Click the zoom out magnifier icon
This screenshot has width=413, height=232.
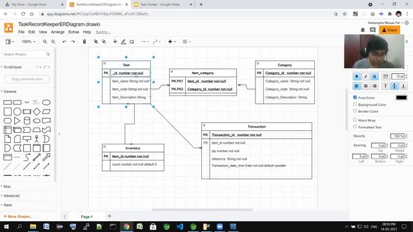[53, 41]
